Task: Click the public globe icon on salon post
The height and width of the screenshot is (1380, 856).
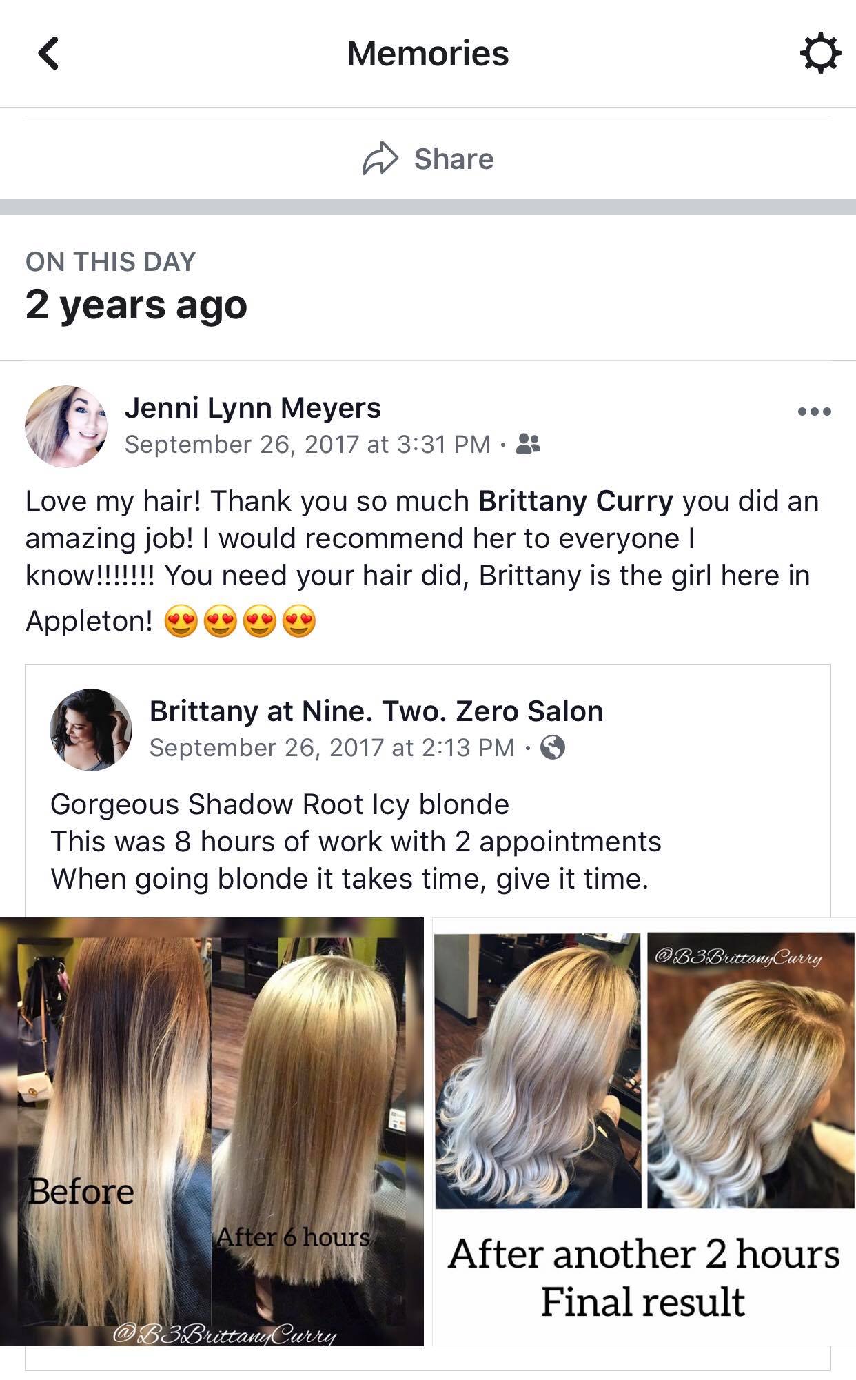Action: (x=553, y=747)
